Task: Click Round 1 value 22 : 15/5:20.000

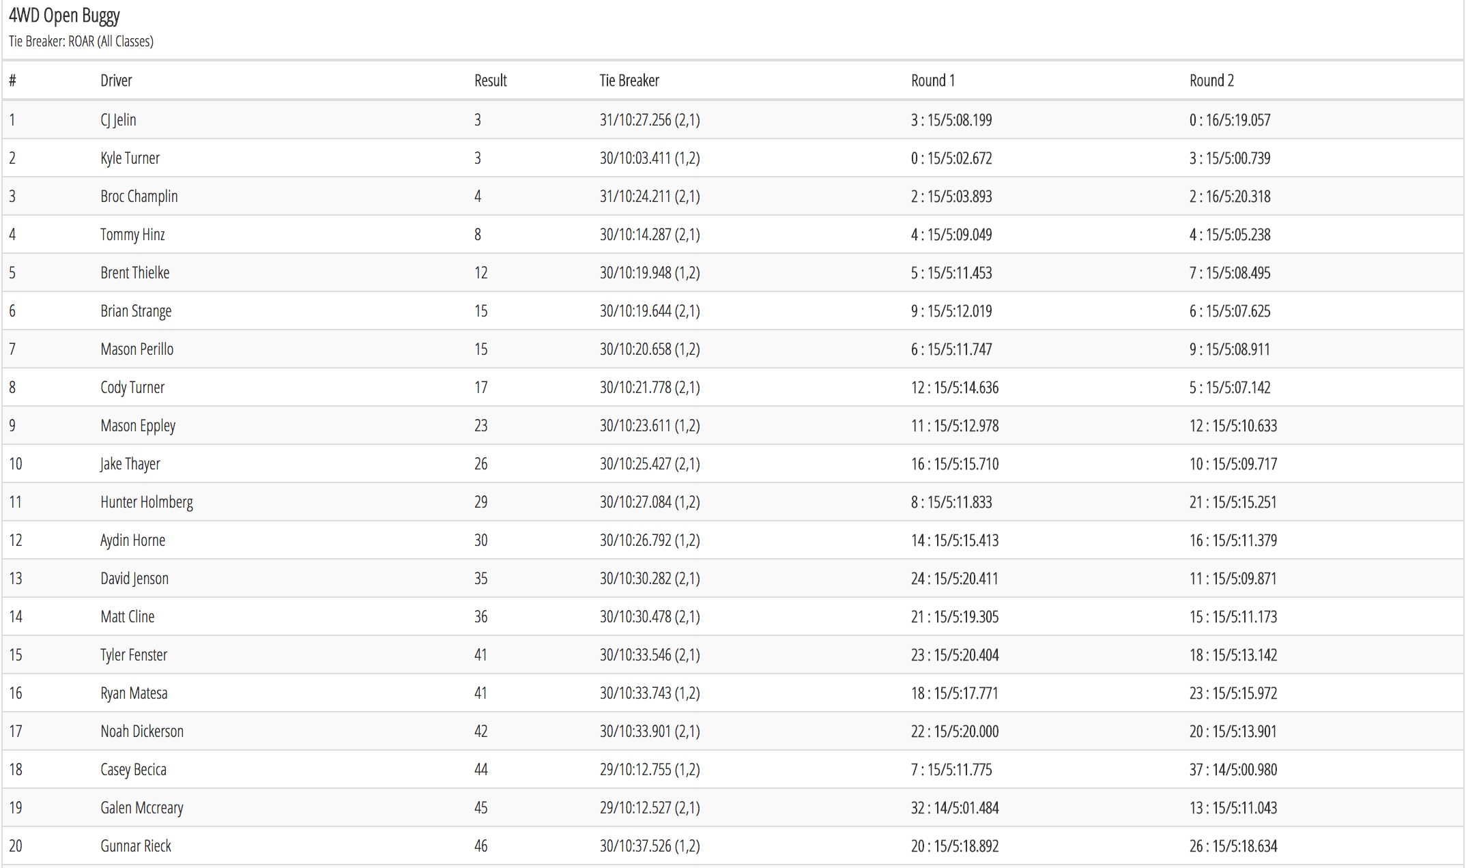Action: click(955, 732)
